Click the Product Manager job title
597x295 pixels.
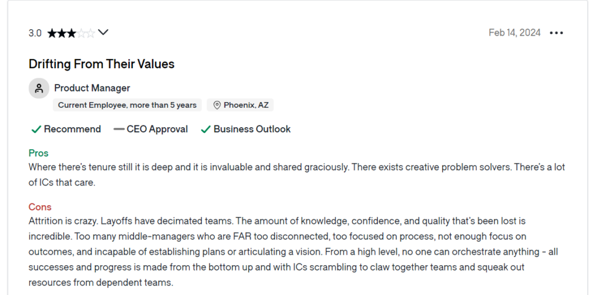[92, 88]
